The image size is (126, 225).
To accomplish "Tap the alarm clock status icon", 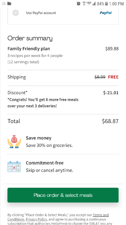I will pos(78,4).
